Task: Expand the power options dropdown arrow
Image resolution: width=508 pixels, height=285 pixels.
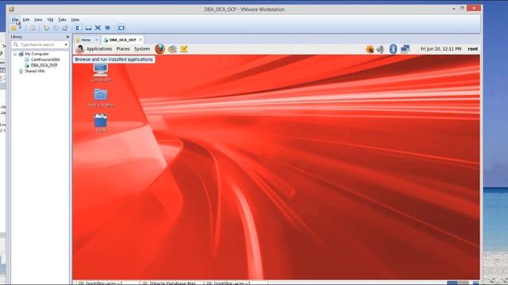Action: click(20, 28)
